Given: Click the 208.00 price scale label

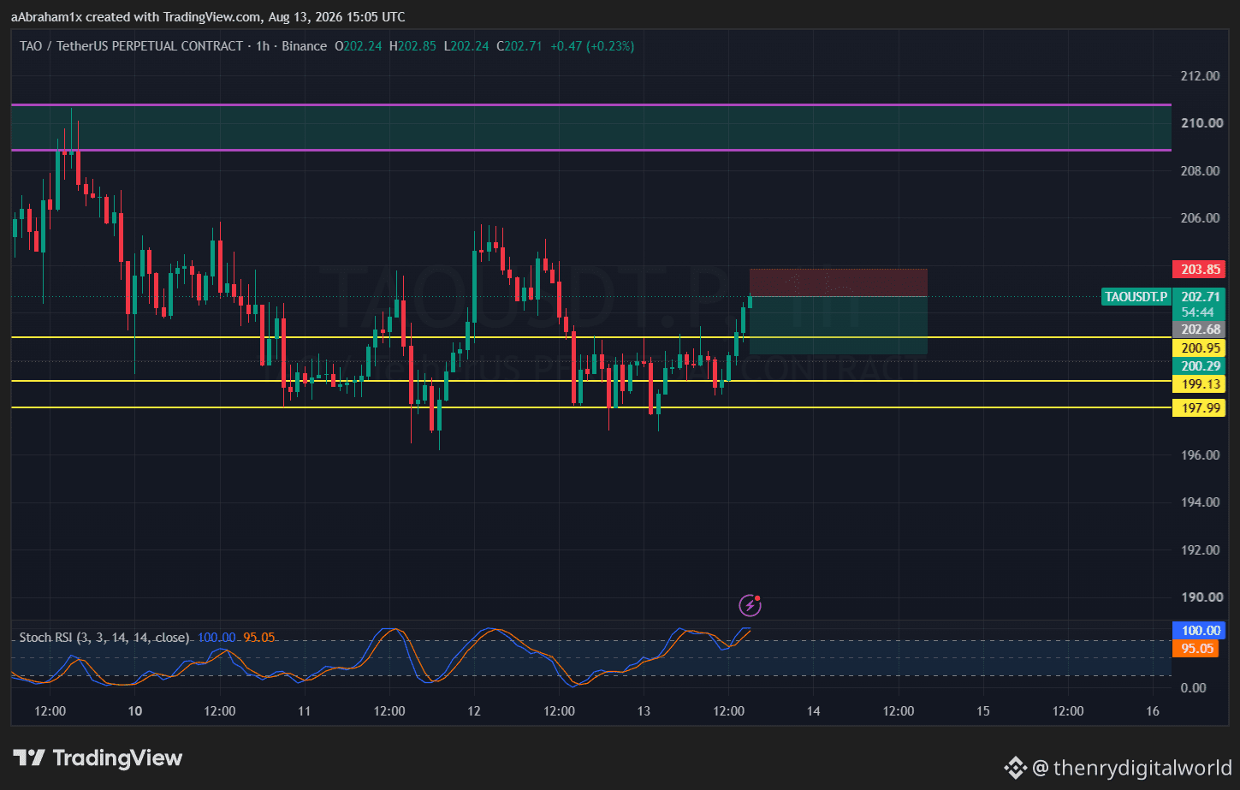Looking at the screenshot, I should [x=1200, y=171].
